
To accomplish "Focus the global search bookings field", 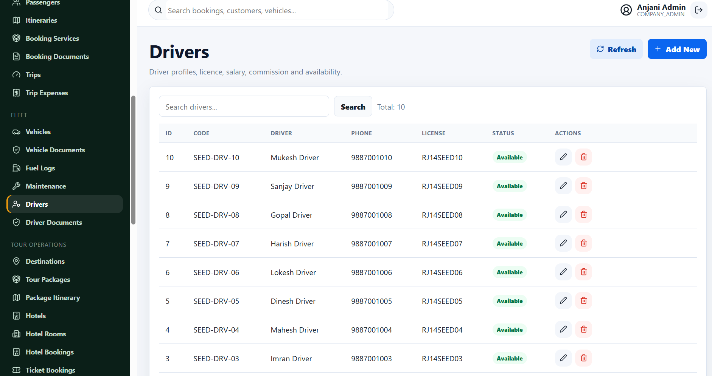I will (x=271, y=10).
